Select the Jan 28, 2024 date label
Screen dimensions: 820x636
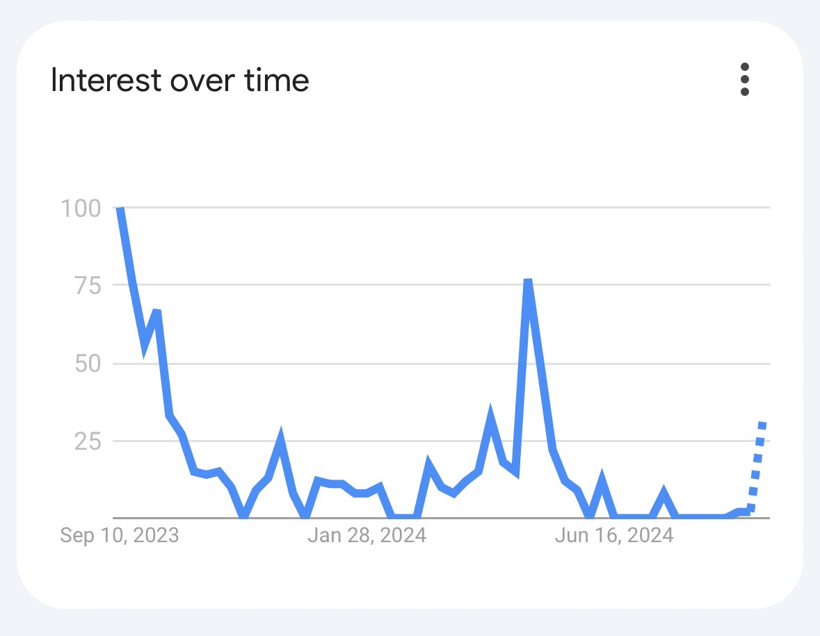pyautogui.click(x=367, y=536)
